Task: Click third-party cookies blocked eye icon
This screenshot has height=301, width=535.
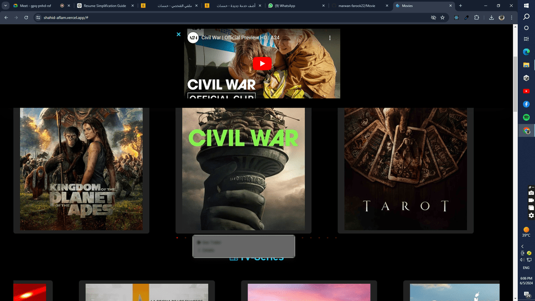Action: coord(433,17)
